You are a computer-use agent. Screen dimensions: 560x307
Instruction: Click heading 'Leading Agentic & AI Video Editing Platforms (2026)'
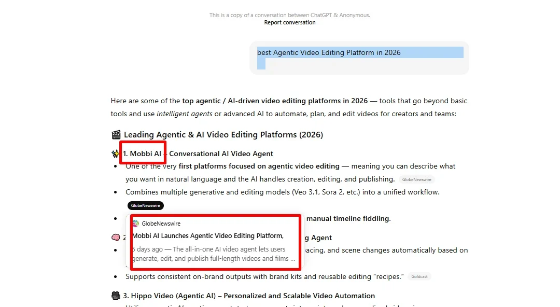pos(223,135)
